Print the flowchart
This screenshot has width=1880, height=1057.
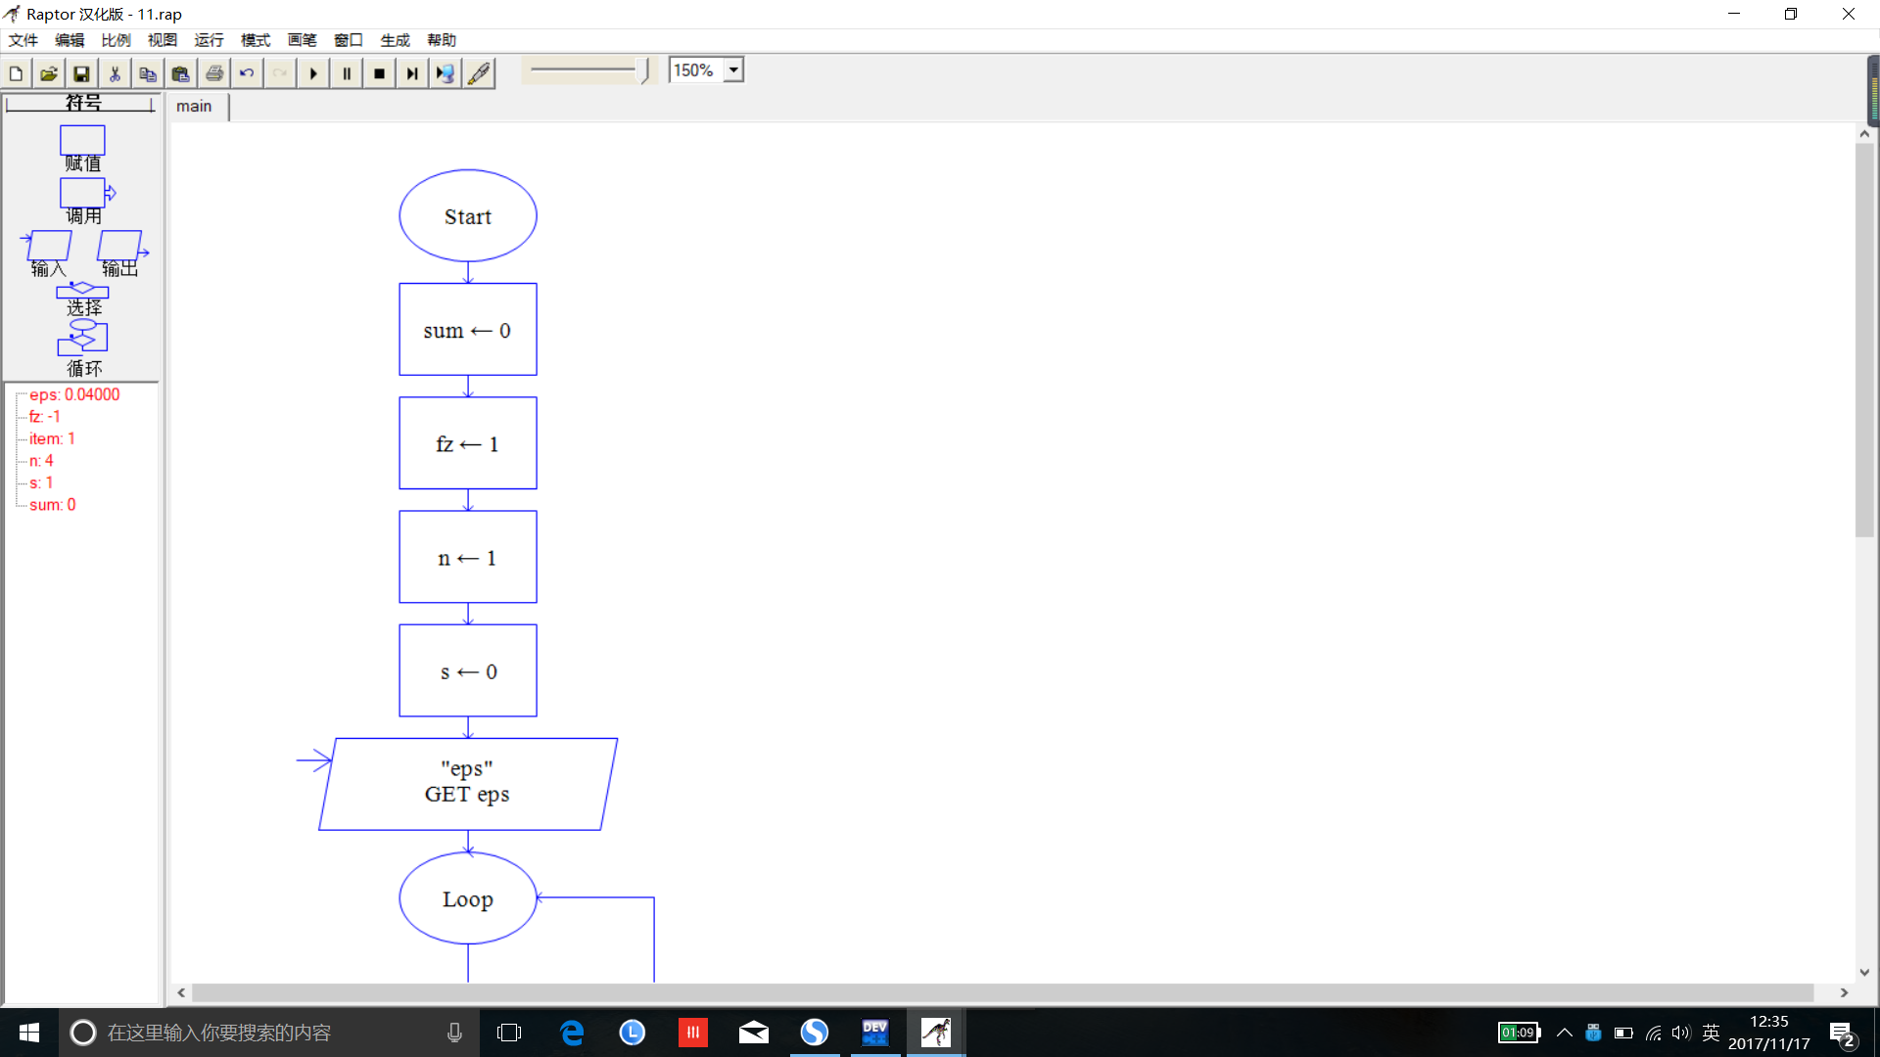tap(214, 73)
